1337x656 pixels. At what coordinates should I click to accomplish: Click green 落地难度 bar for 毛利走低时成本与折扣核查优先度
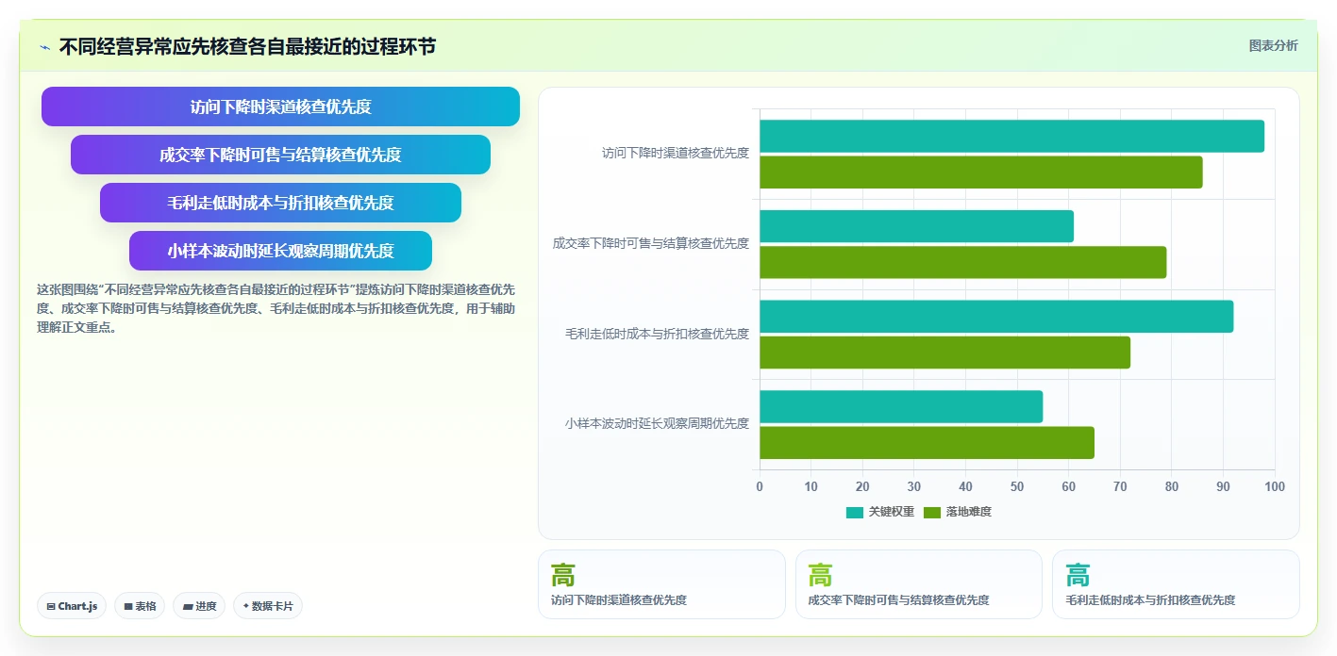(944, 353)
